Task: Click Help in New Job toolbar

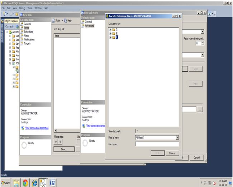Action: click(x=68, y=21)
